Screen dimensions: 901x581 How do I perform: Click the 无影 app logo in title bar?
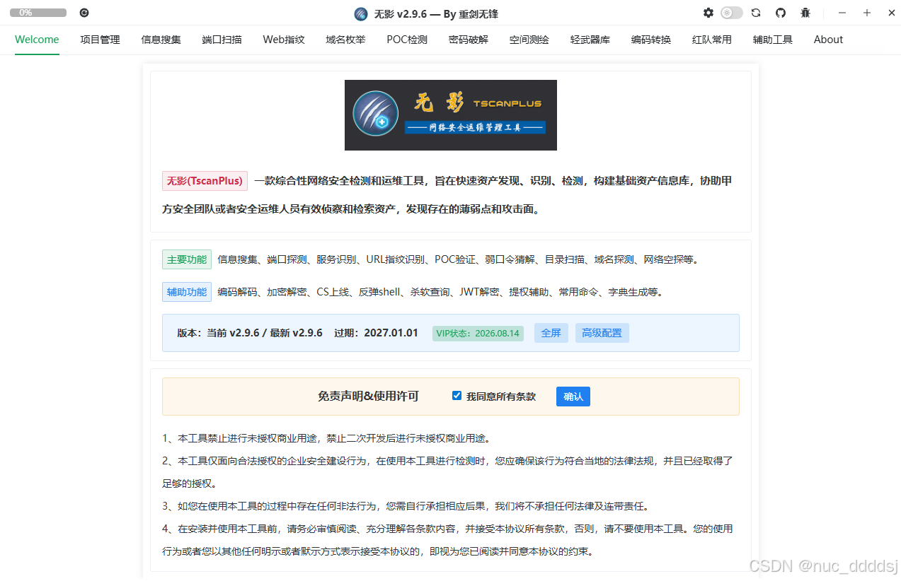pyautogui.click(x=361, y=14)
